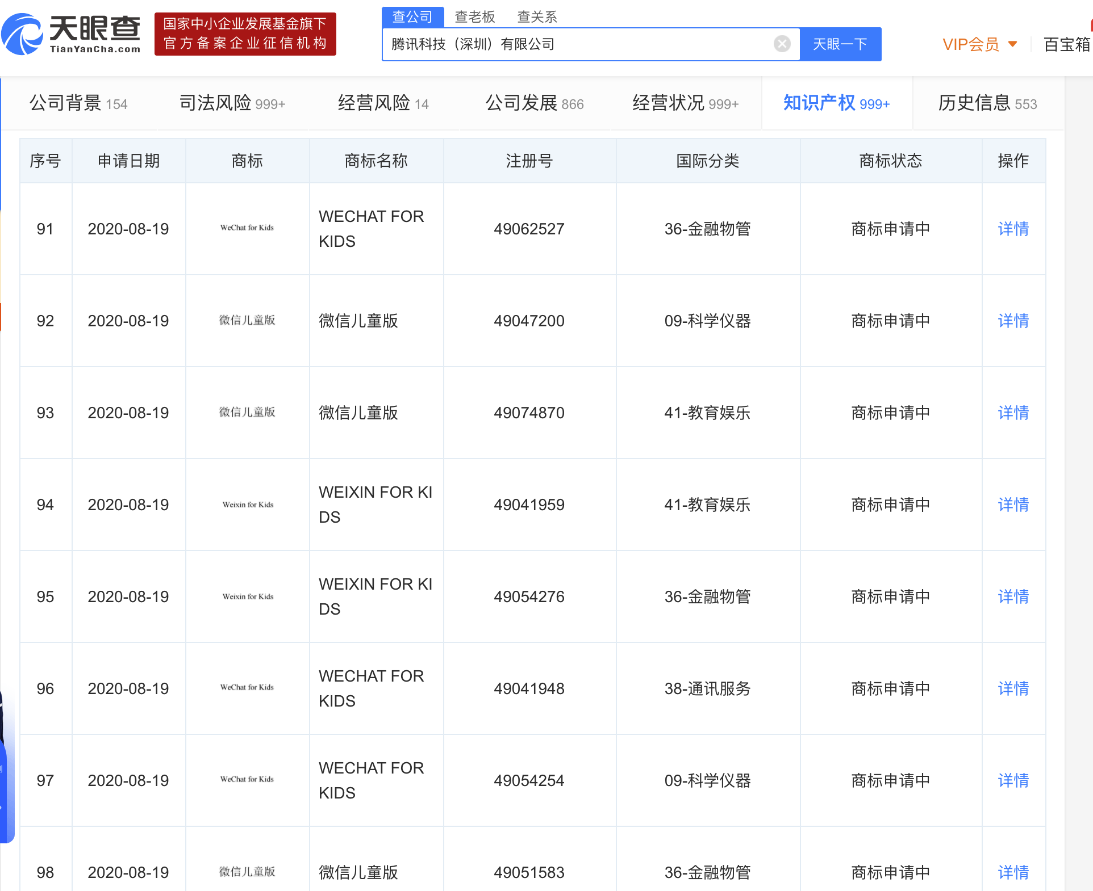1093x891 pixels.
Task: Click the 微信儿童版 trademark image in row 92
Action: pyautogui.click(x=247, y=320)
